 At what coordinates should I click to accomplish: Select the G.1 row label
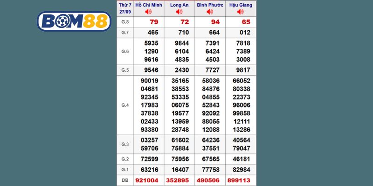125,170
